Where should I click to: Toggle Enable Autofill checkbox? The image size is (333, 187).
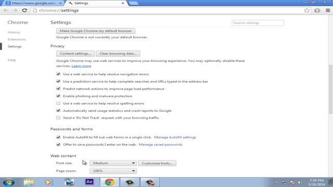[x=58, y=137]
